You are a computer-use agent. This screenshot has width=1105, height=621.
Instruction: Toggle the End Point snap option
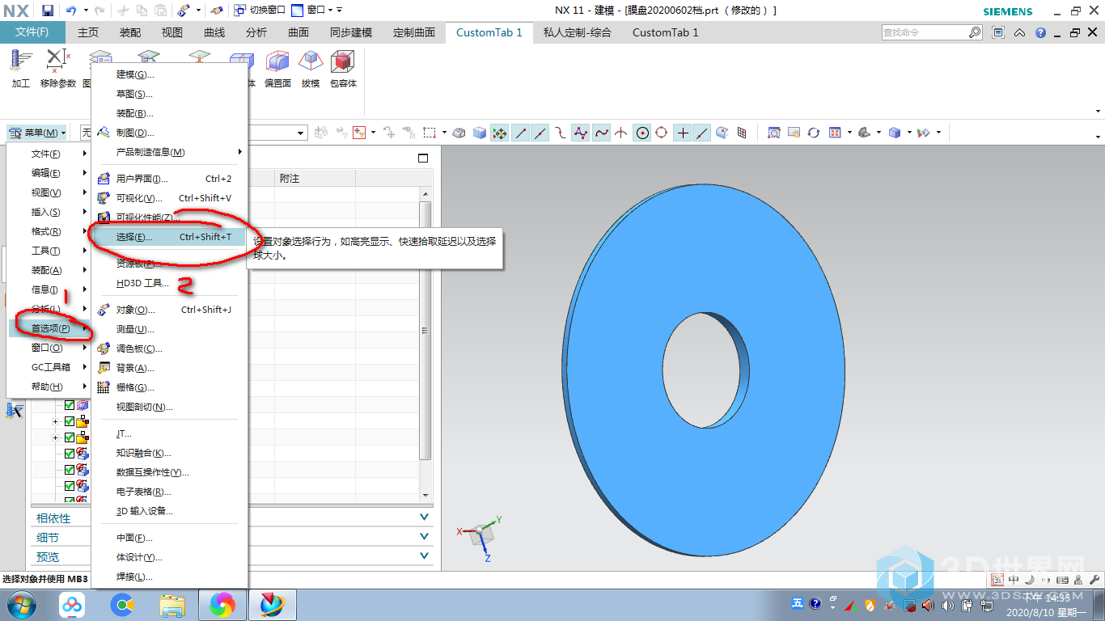click(521, 133)
